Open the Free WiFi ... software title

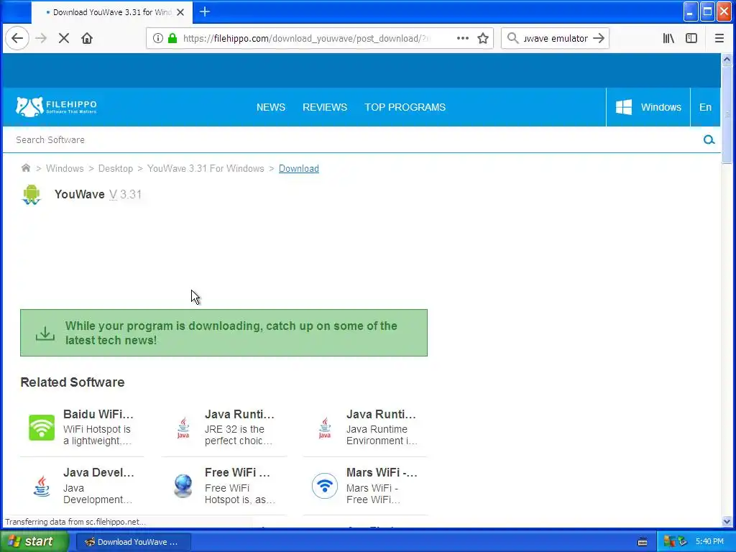tap(237, 472)
